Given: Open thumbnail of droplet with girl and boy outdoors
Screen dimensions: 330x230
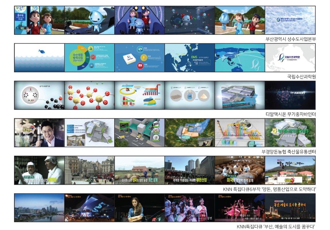Looking at the screenshot, I should click(240, 20).
